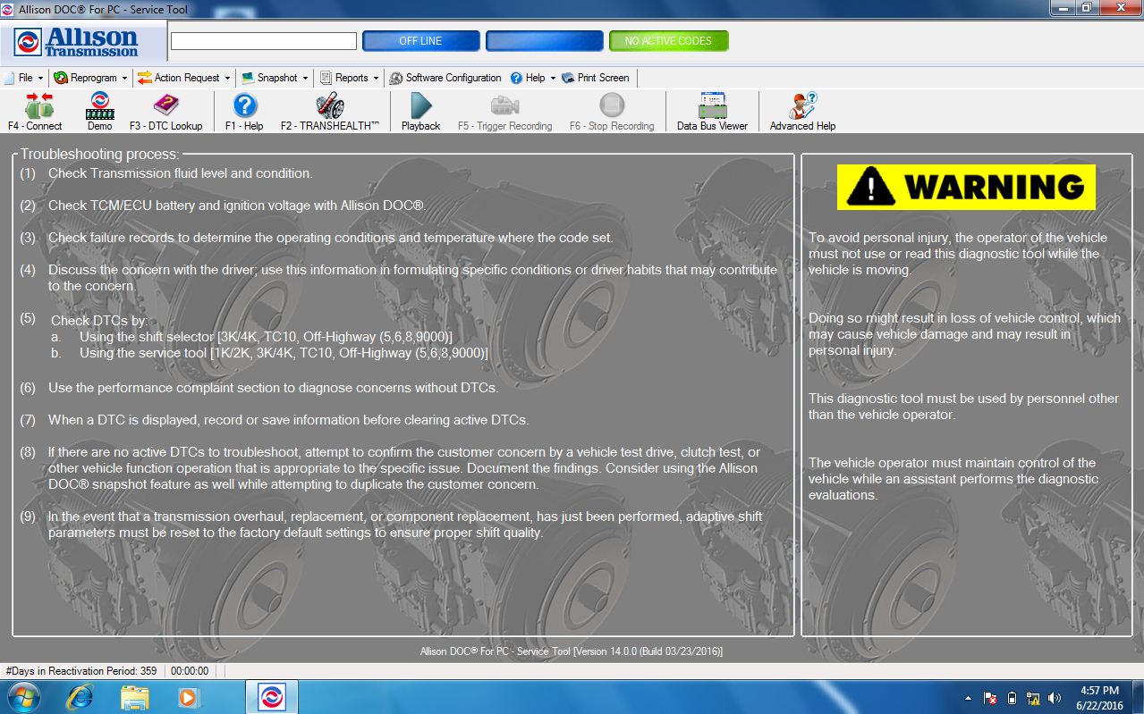The image size is (1144, 714).
Task: Open the Data Bus Viewer
Action: pos(712,112)
